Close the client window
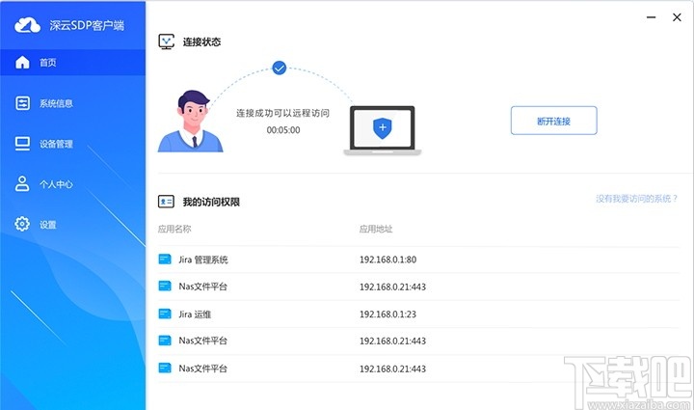This screenshot has height=410, width=694. [x=677, y=17]
